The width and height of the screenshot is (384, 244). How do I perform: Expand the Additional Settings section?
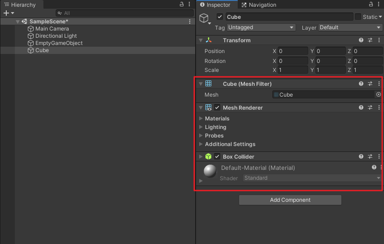201,144
